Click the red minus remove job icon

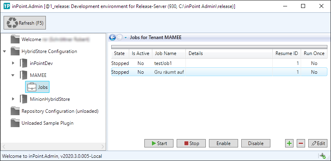300,143
